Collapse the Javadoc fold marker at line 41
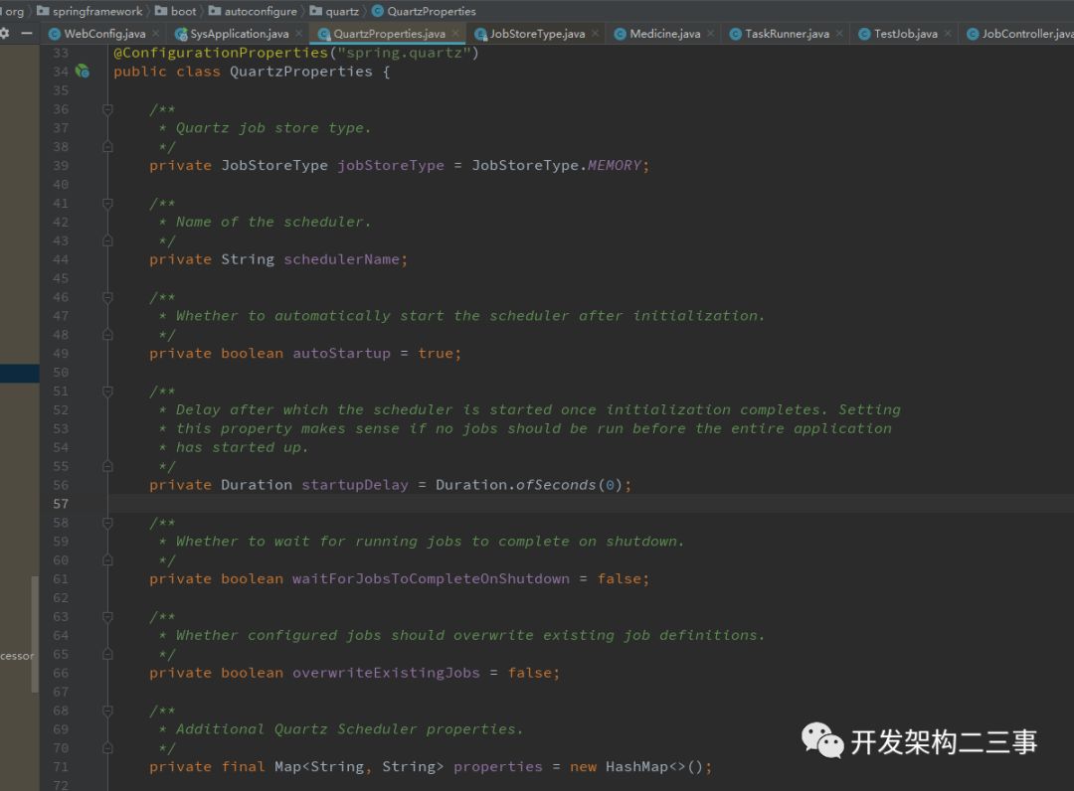The image size is (1074, 791). (107, 204)
